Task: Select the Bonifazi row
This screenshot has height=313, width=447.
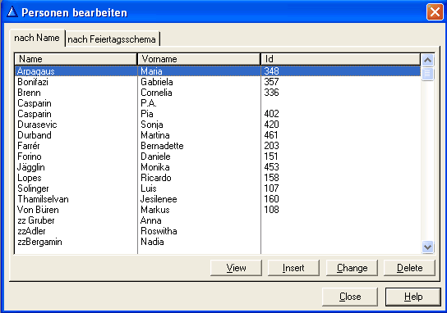Action: 218,82
